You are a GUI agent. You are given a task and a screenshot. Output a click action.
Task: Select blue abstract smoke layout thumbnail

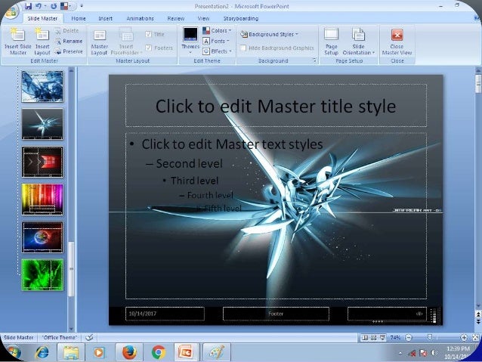click(x=42, y=86)
